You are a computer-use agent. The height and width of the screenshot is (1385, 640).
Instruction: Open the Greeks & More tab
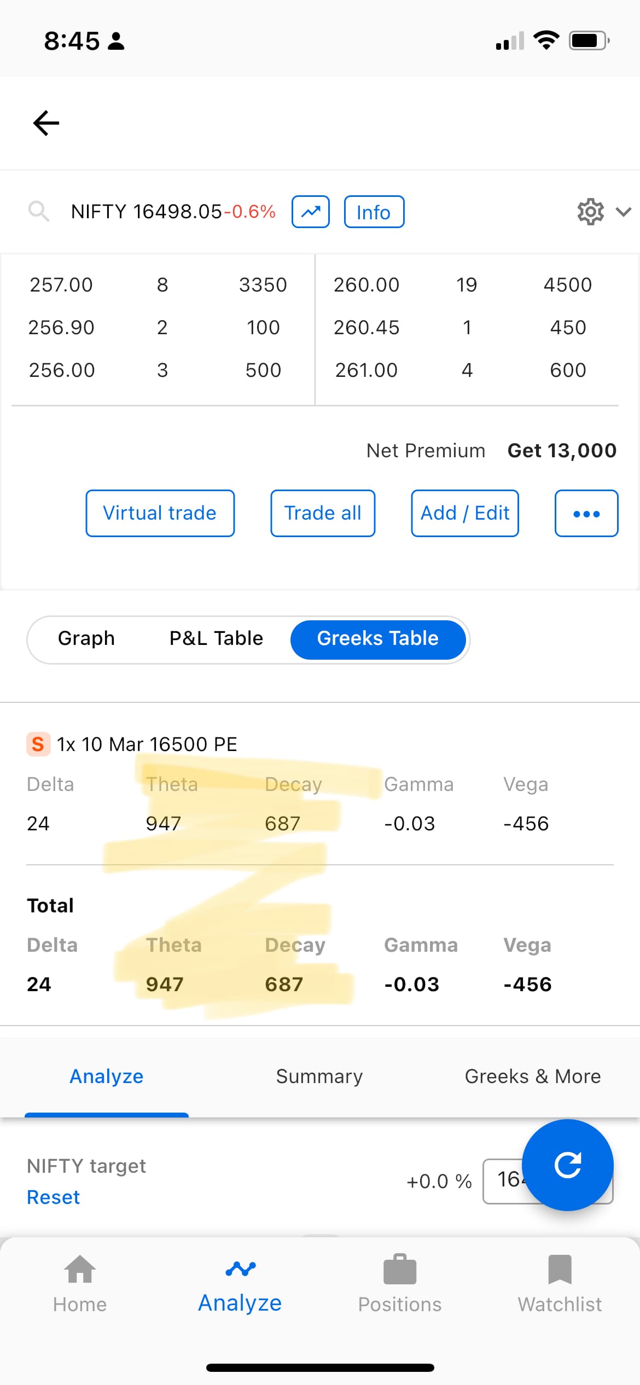tap(533, 1076)
